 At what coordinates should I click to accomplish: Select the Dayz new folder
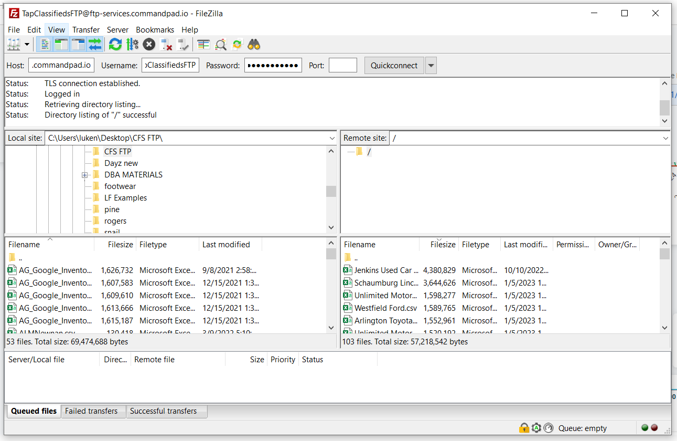pos(121,163)
